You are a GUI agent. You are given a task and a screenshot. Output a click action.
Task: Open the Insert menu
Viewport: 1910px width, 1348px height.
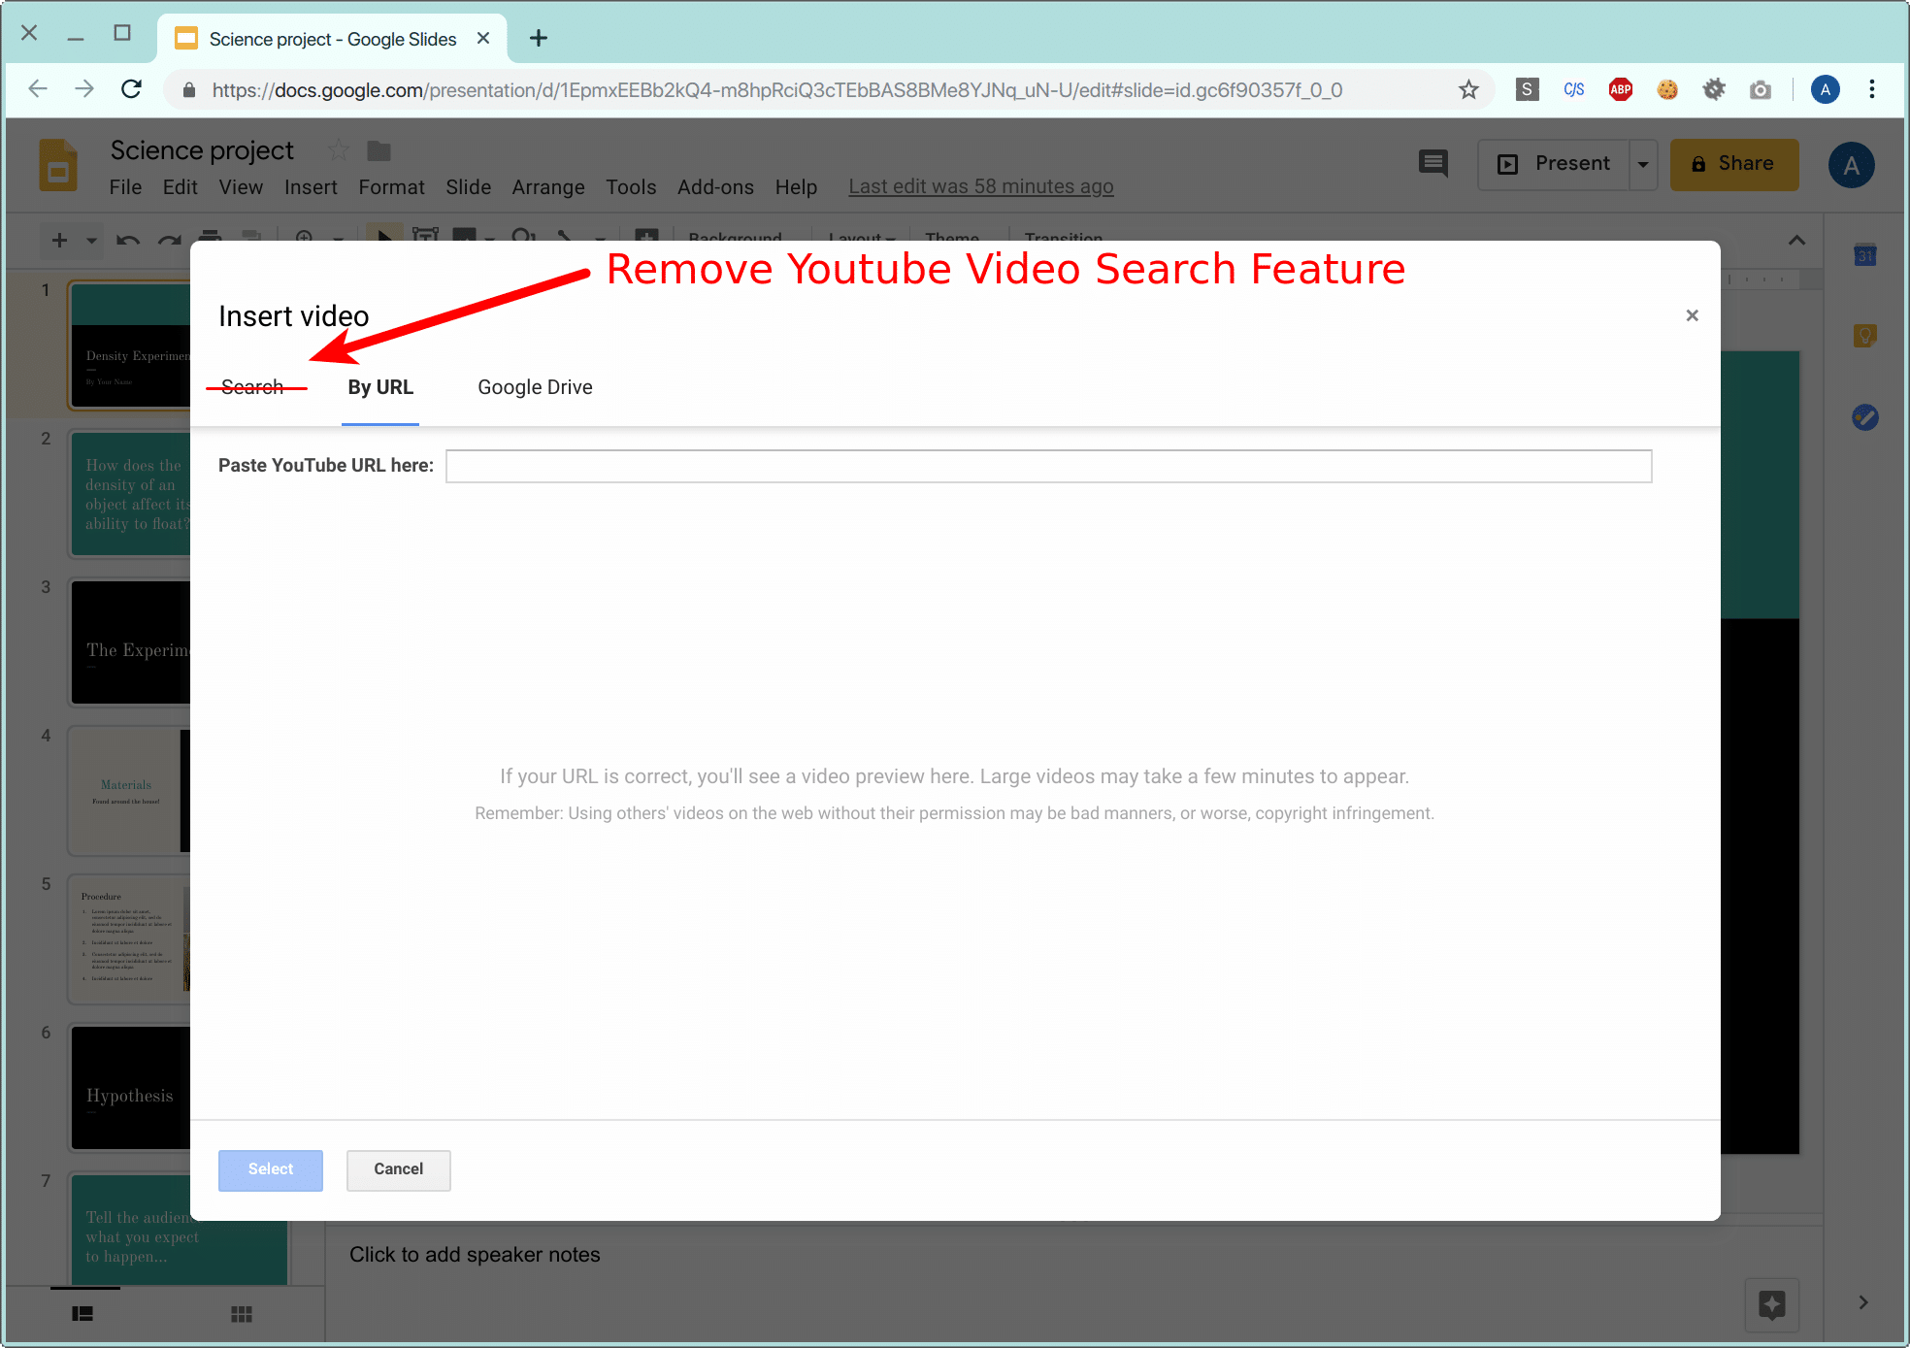pos(311,187)
